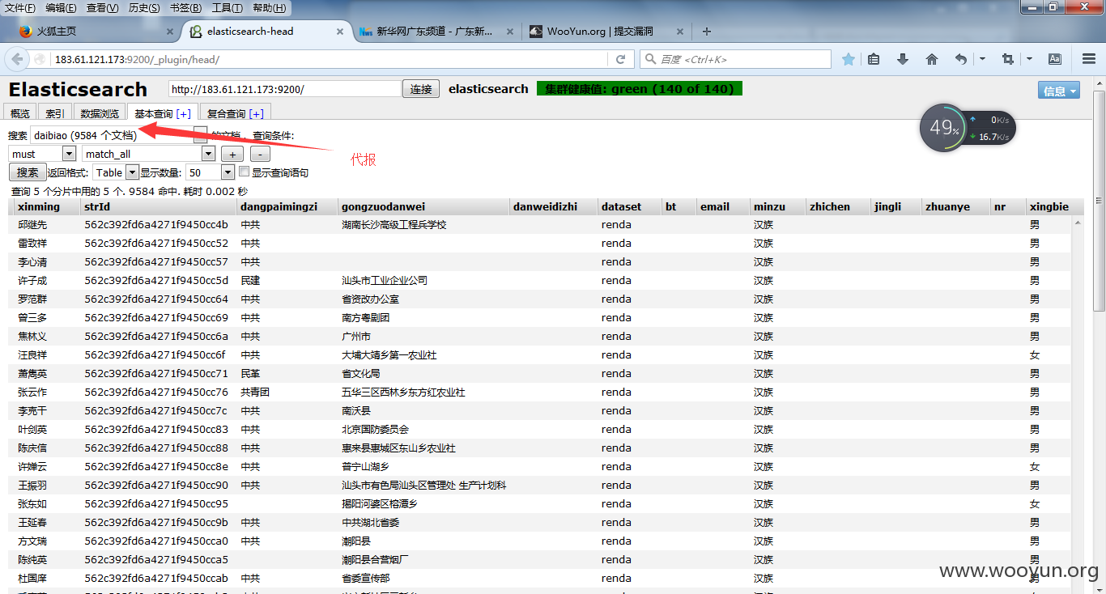Click the undo curved arrow toolbar icon
Viewport: 1106px width, 594px height.
click(x=961, y=59)
